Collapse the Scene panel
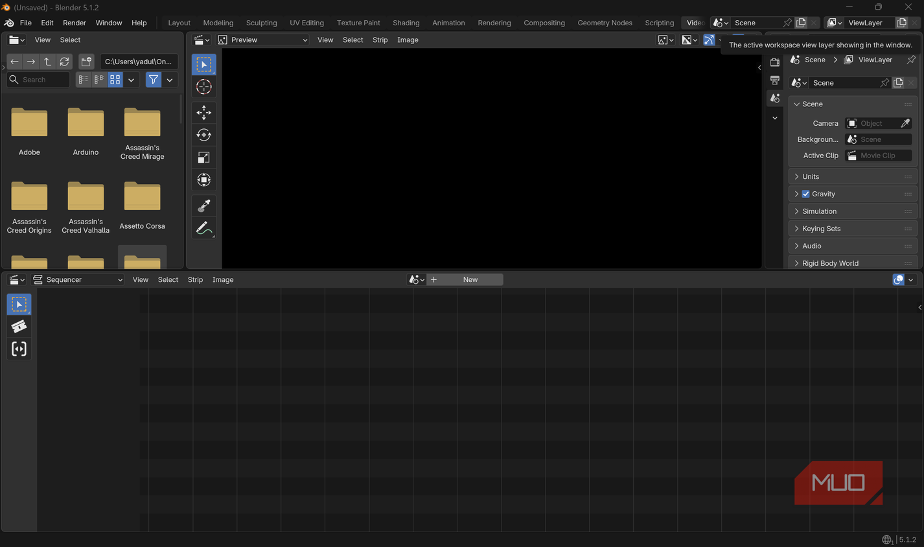Viewport: 924px width, 547px height. pos(852,104)
